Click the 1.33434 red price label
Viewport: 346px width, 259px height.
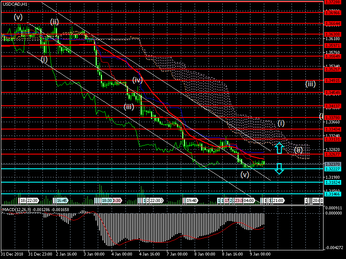pos(332,129)
